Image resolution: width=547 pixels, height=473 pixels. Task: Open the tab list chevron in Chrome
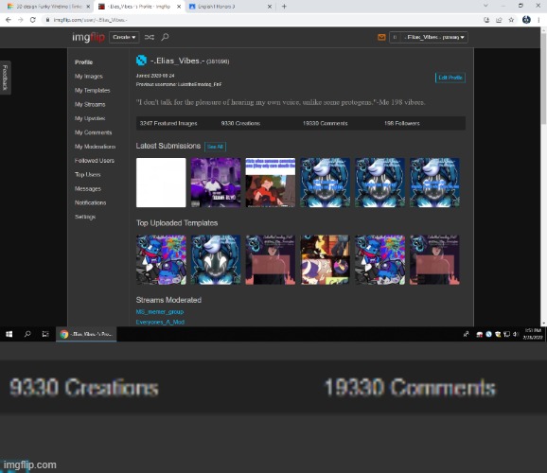pyautogui.click(x=485, y=6)
